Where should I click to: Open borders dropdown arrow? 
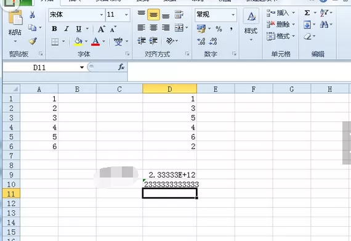[63, 41]
